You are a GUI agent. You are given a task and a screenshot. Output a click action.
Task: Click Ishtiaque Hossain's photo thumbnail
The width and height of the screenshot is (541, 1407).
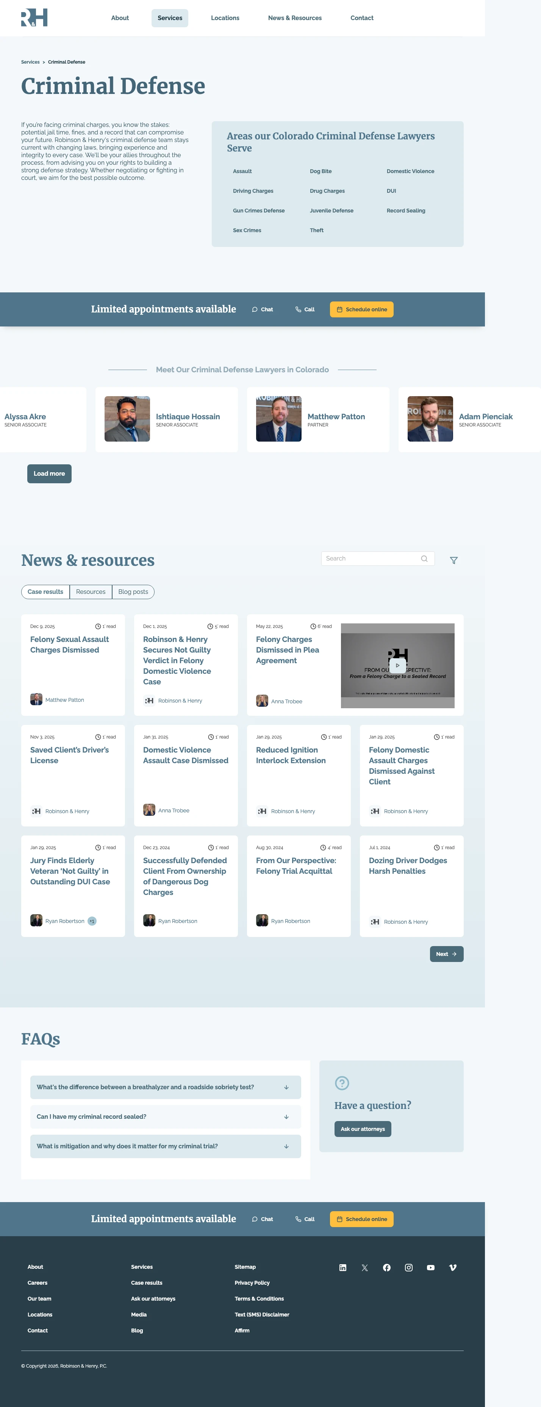[x=127, y=419]
